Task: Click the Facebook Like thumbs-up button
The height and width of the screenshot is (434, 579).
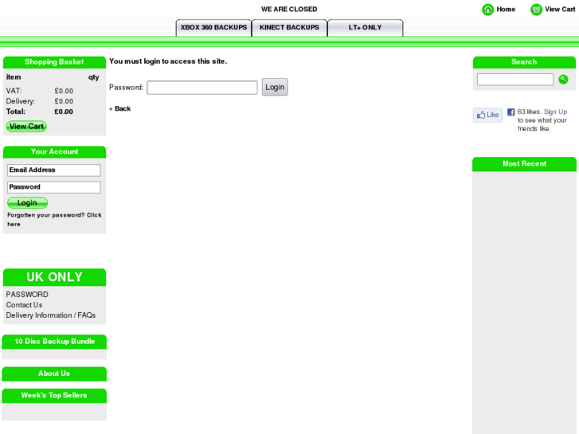Action: click(487, 115)
